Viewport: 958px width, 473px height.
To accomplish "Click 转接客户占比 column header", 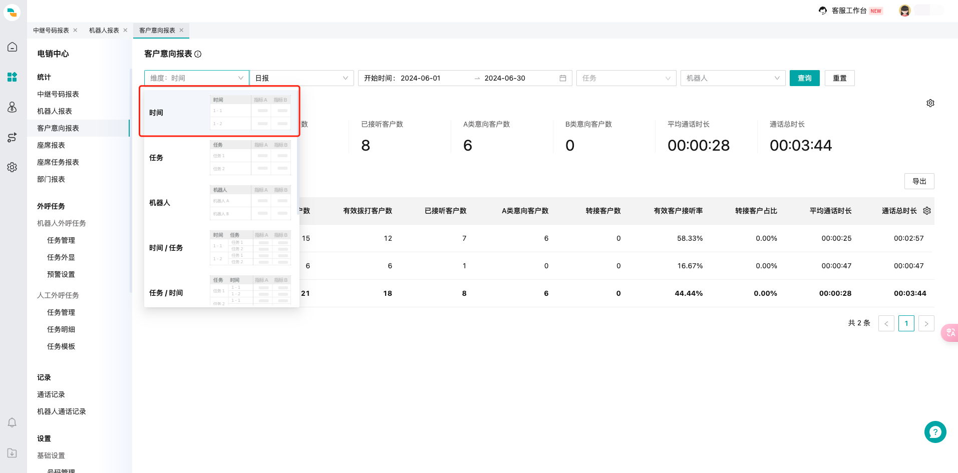I will (756, 211).
